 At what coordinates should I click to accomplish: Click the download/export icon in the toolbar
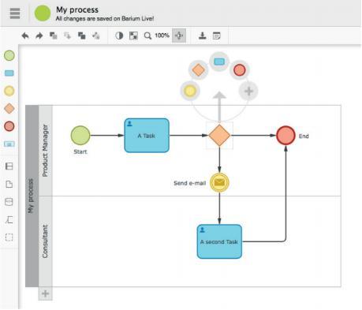click(202, 35)
